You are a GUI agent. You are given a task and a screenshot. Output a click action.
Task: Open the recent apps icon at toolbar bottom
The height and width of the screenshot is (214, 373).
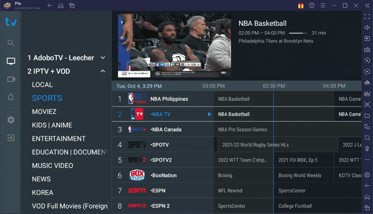tap(367, 208)
